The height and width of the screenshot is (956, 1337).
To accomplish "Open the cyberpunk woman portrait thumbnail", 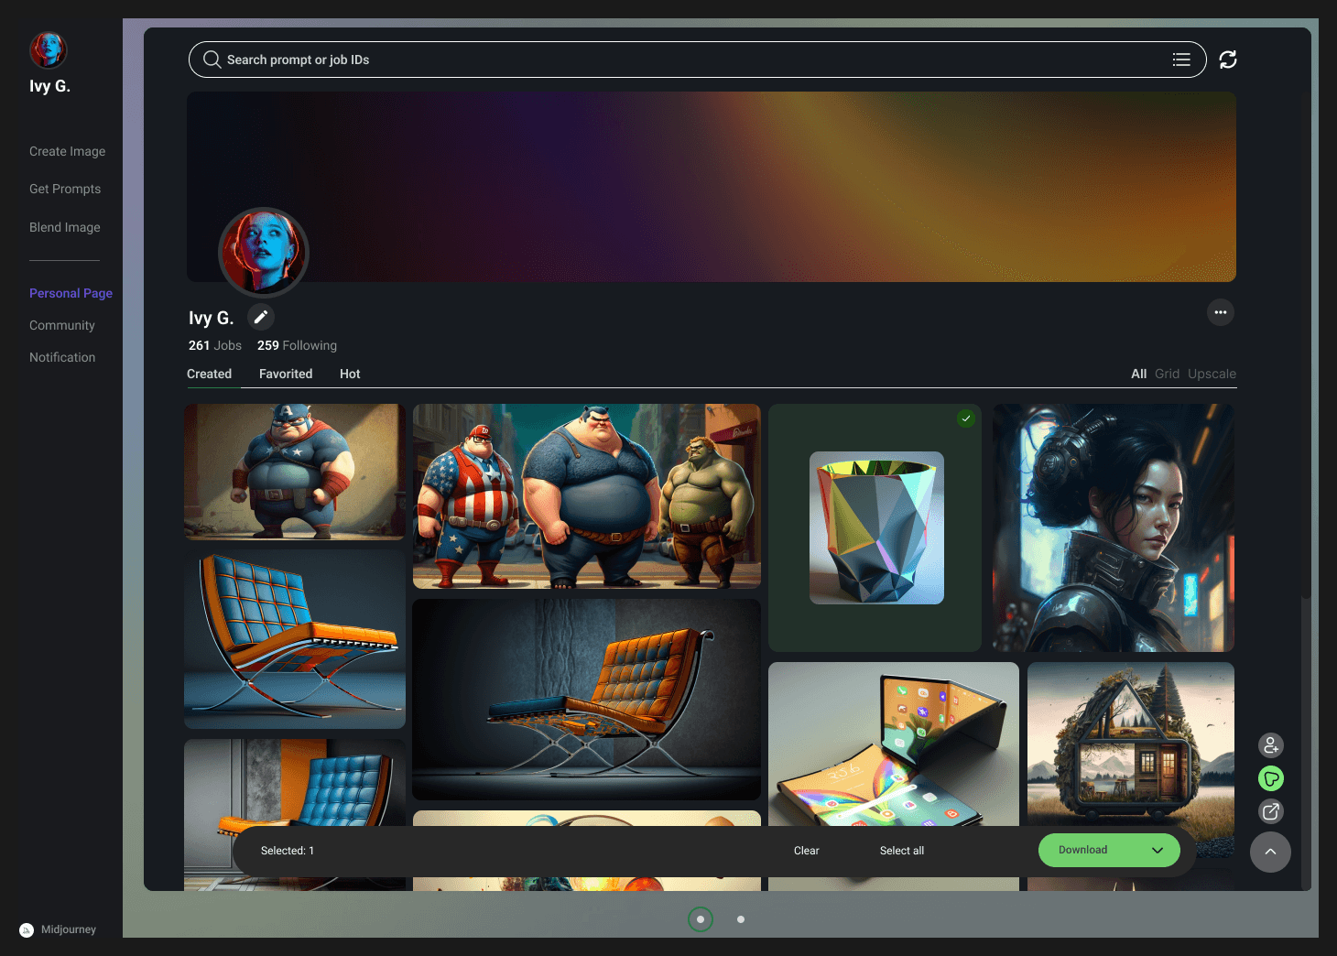I will click(1113, 528).
